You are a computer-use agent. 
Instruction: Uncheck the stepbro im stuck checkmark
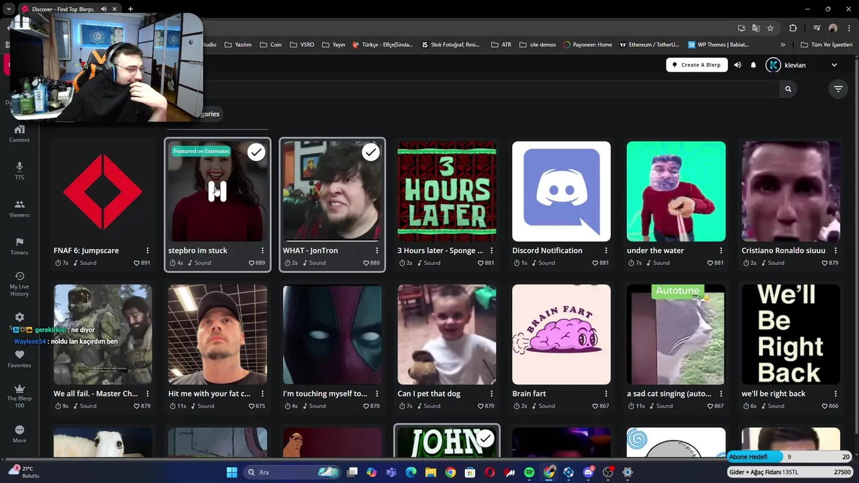point(256,152)
